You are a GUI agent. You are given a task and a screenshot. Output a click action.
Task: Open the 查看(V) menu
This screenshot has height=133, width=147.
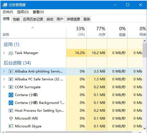pyautogui.click(x=38, y=12)
